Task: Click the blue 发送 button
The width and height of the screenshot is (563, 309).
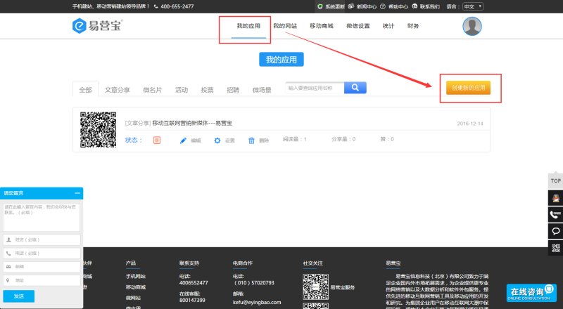Action: click(19, 296)
